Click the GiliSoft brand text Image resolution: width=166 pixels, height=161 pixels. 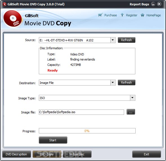pos(32,16)
